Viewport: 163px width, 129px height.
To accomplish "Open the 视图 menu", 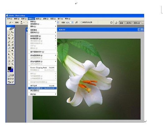I will click(53, 19).
